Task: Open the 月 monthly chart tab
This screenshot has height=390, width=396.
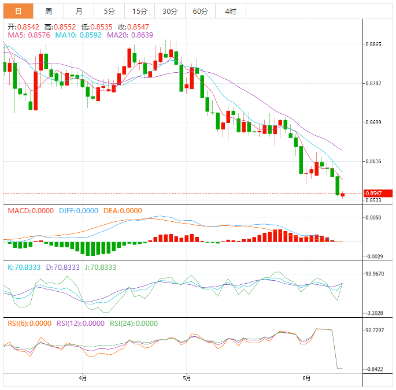Action: [x=79, y=11]
